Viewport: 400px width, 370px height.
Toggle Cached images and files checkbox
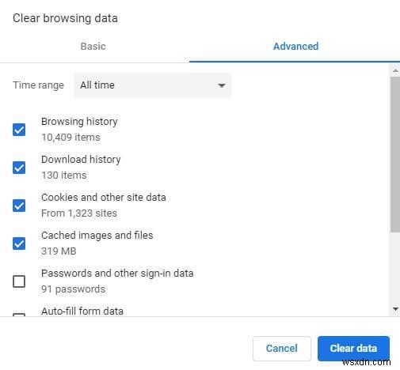tap(19, 244)
